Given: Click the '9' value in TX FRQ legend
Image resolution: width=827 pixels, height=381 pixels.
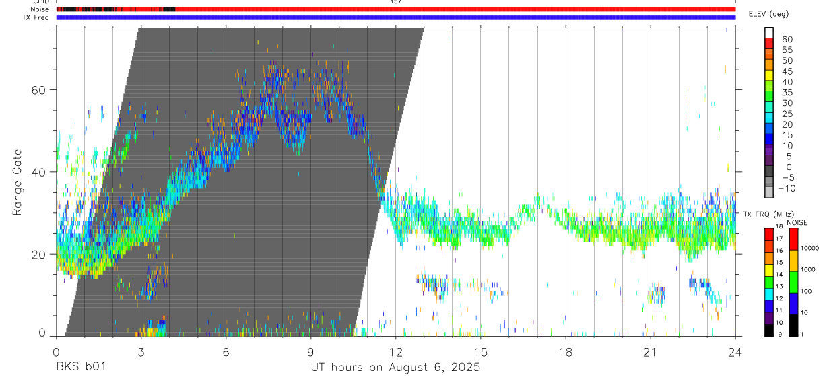Looking at the screenshot, I should (781, 333).
